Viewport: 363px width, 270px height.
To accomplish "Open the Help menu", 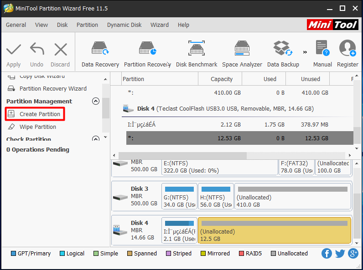I will [x=183, y=25].
